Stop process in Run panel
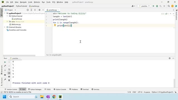 5,70
